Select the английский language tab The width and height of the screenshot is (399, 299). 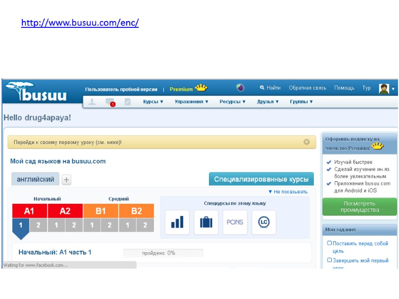35,179
